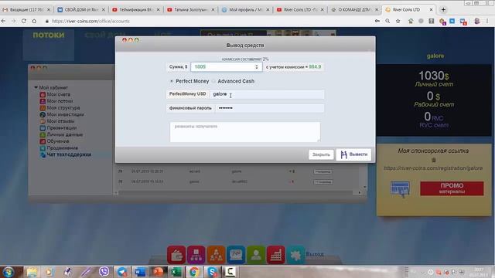495x278 pixels.
Task: Click the browser home icon
Action: tap(34, 21)
